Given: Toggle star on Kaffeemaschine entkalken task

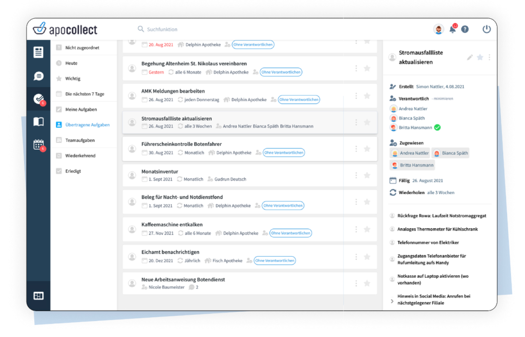Looking at the screenshot, I should [x=367, y=228].
